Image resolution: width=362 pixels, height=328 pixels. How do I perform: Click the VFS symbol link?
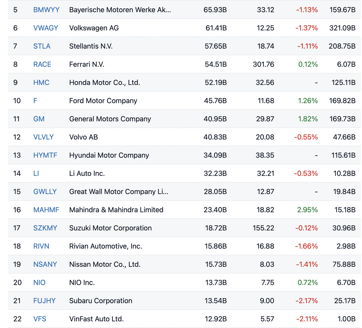click(40, 319)
